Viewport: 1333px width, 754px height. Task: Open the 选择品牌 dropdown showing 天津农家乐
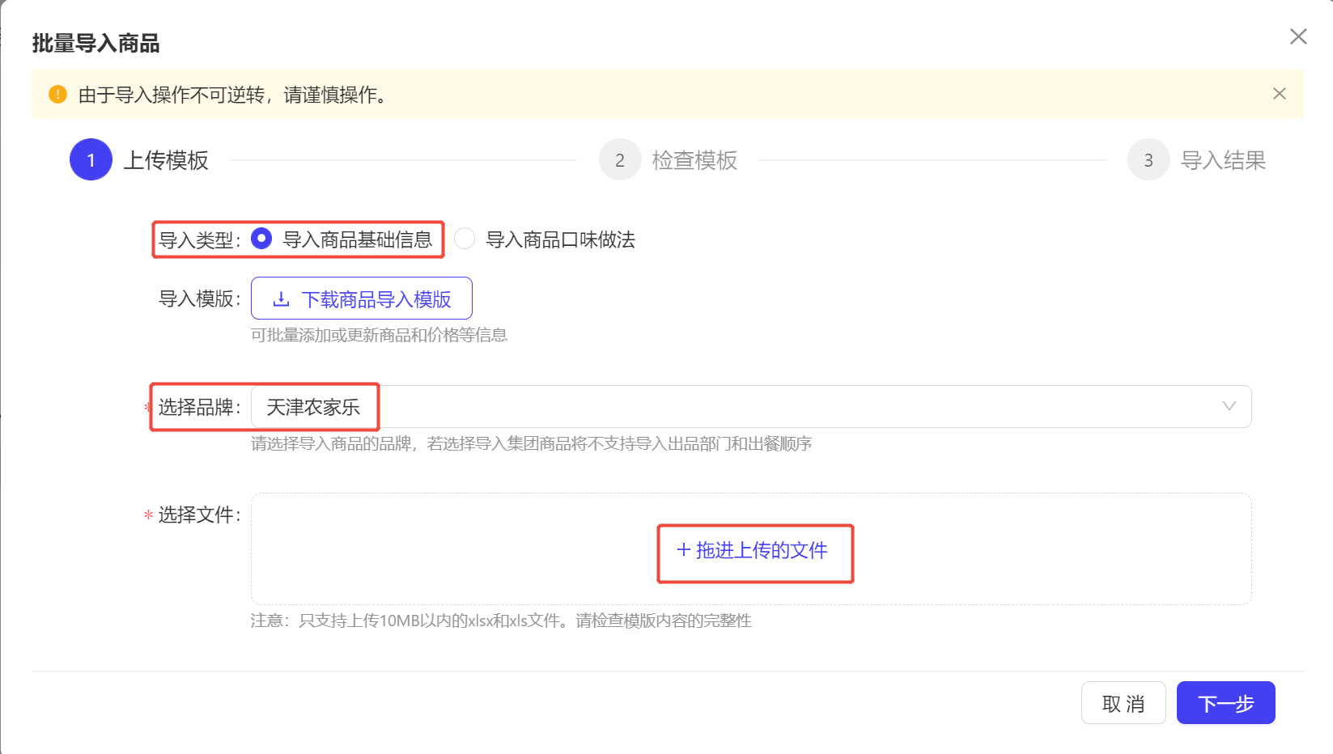(751, 406)
